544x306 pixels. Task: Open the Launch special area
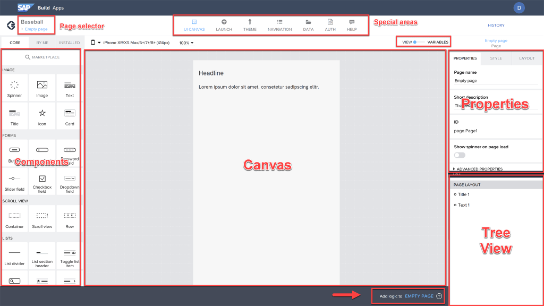click(224, 25)
